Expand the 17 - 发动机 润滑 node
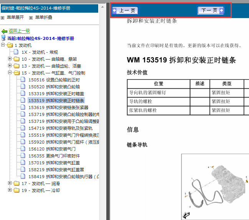Viewport: 249px width, 220px height. pyautogui.click(x=10, y=183)
